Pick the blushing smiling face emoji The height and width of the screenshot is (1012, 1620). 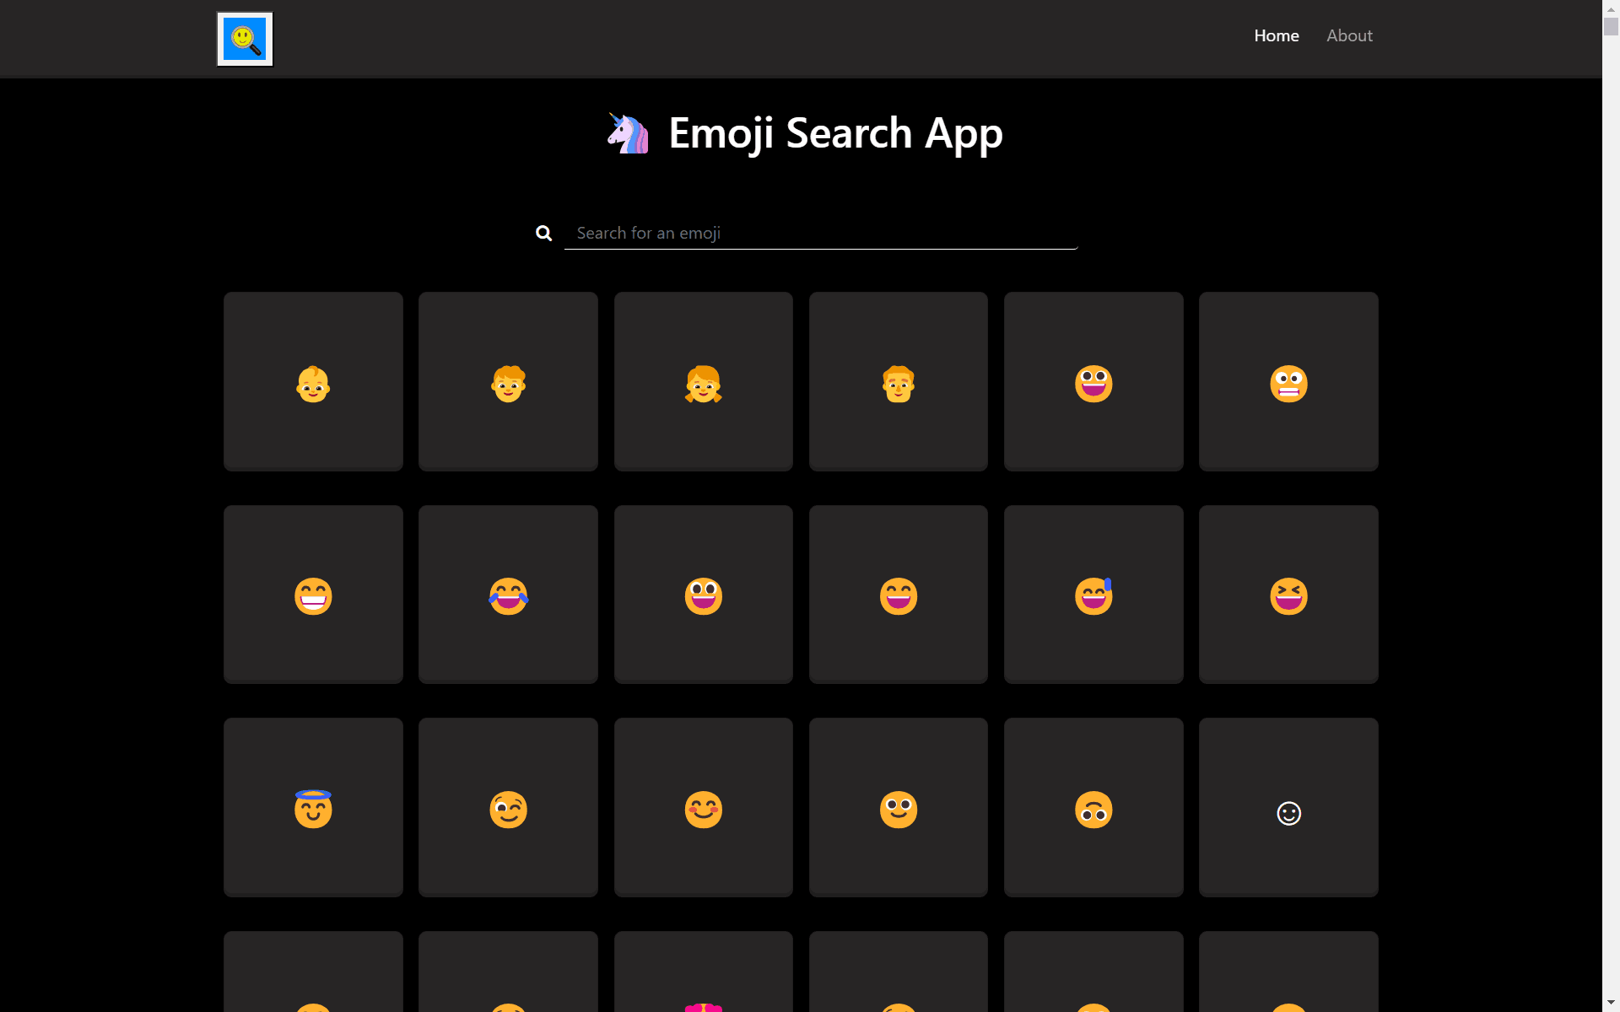[x=704, y=807]
